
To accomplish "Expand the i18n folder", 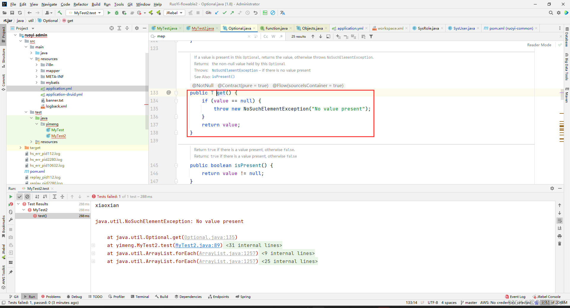I will pyautogui.click(x=37, y=65).
